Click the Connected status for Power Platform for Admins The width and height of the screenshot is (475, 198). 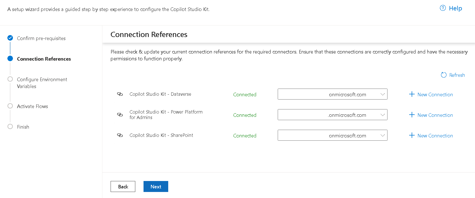tap(245, 115)
